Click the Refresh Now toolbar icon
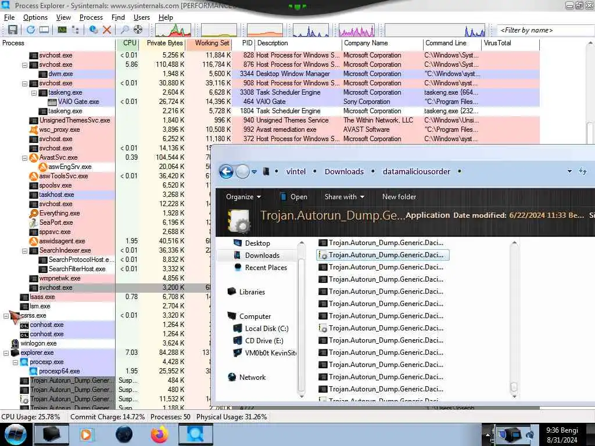This screenshot has height=446, width=595. (31, 30)
